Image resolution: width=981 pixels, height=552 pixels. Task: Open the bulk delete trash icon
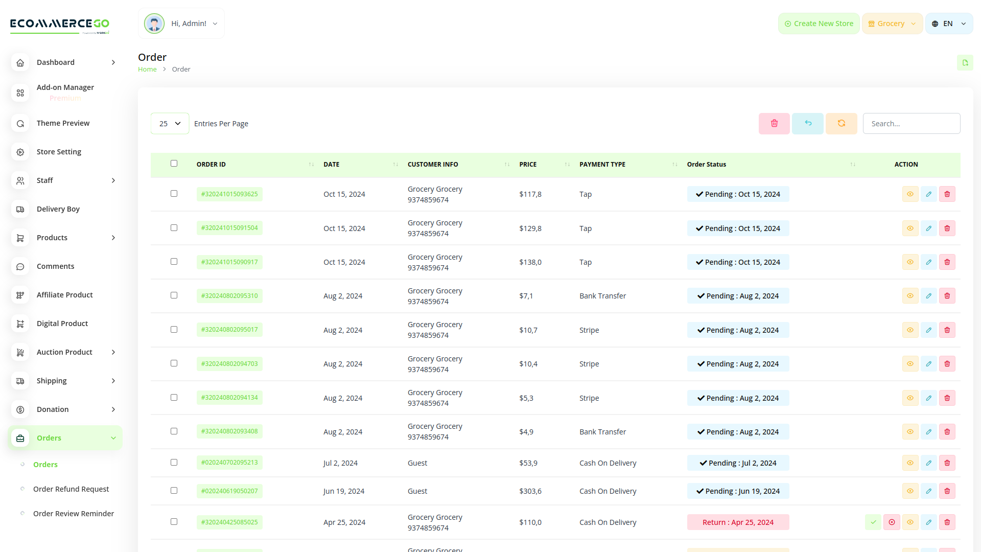[774, 123]
